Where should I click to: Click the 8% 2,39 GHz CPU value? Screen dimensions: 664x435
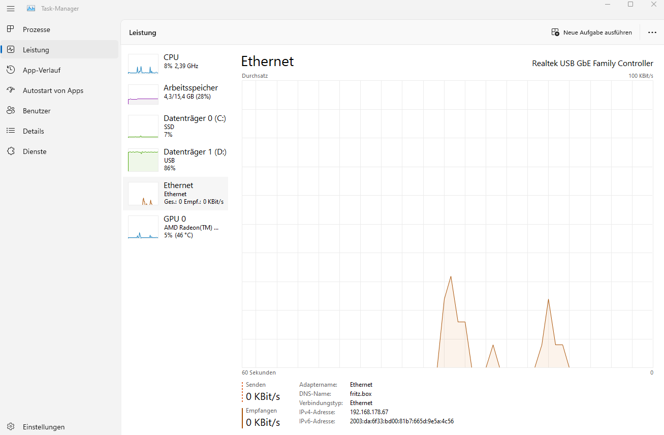pos(181,66)
